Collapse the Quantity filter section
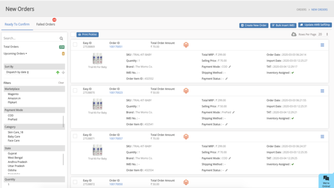 tap(34, 179)
